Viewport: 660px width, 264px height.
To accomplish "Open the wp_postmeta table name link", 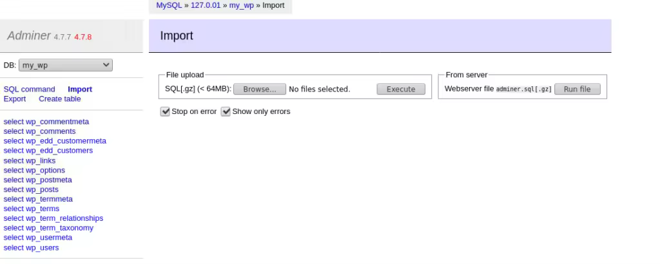I will pyautogui.click(x=49, y=180).
